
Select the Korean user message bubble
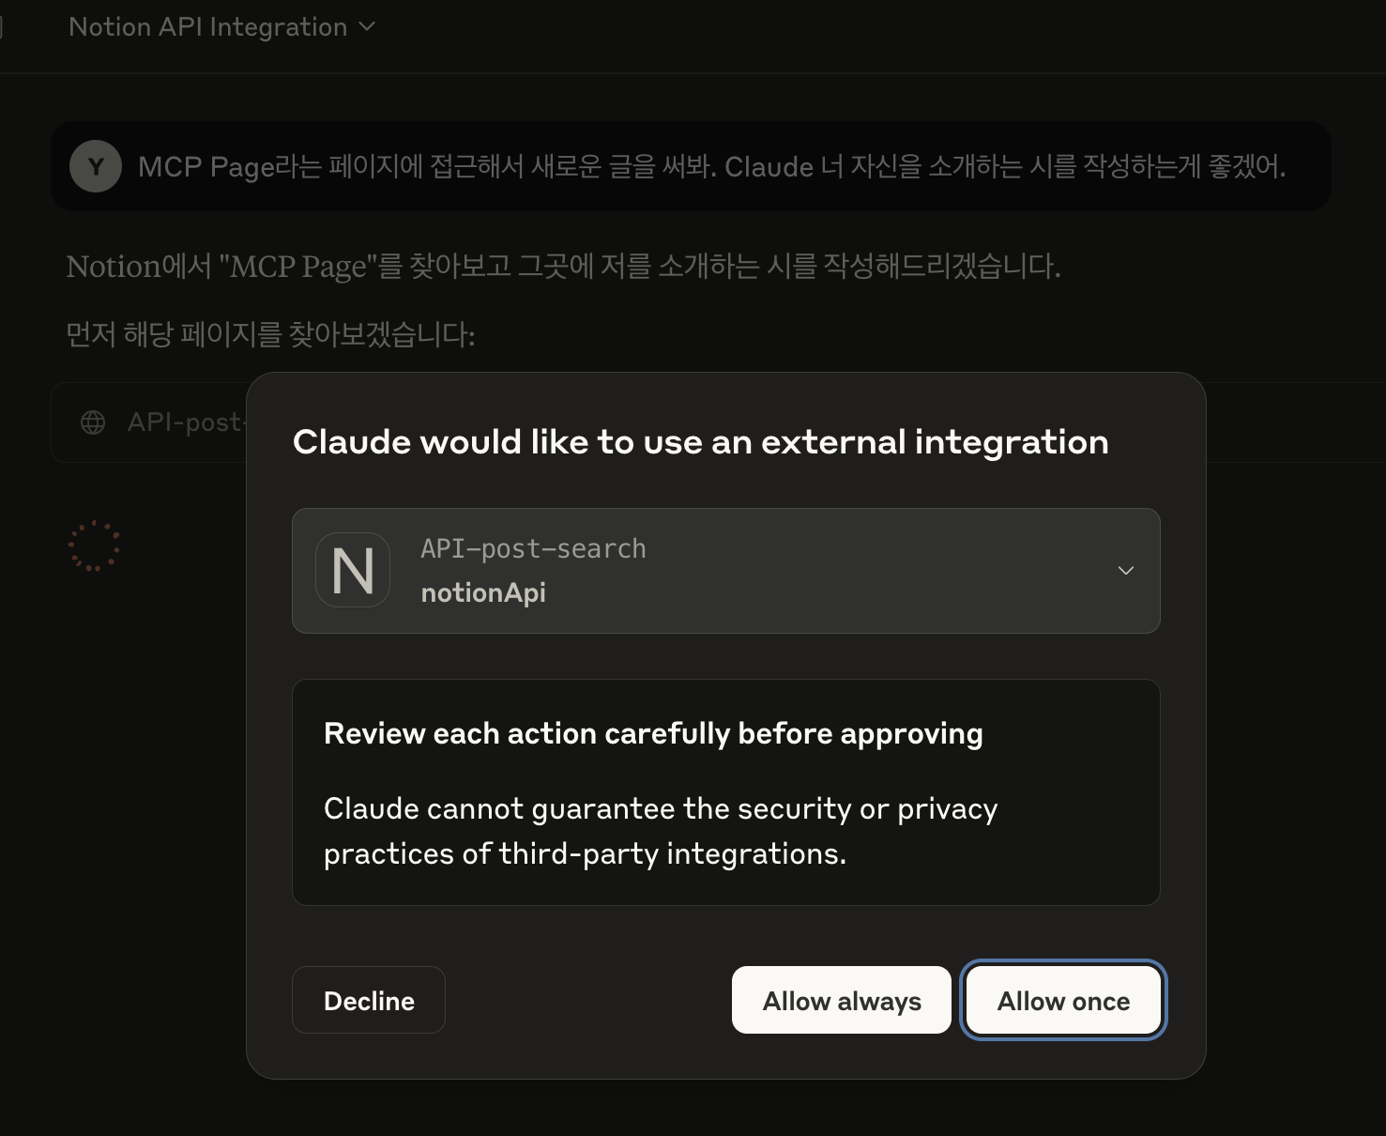pos(692,166)
